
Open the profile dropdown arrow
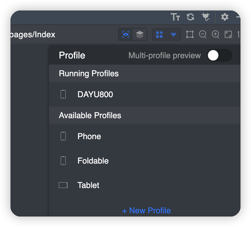coord(174,35)
